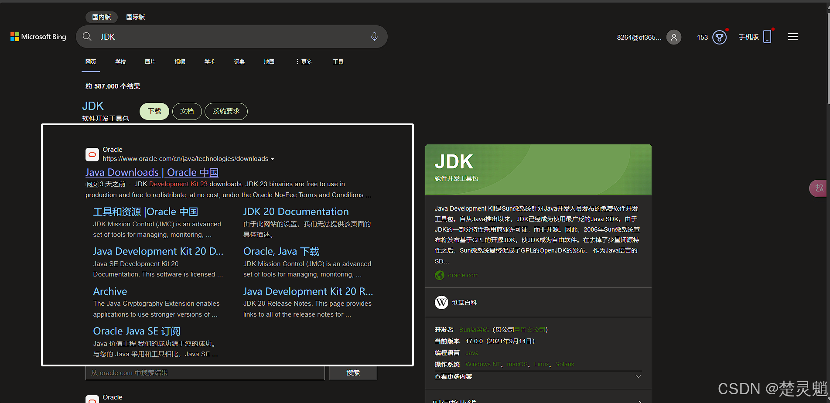Switch to the 国内版 toggle
The width and height of the screenshot is (830, 403).
[x=101, y=17]
